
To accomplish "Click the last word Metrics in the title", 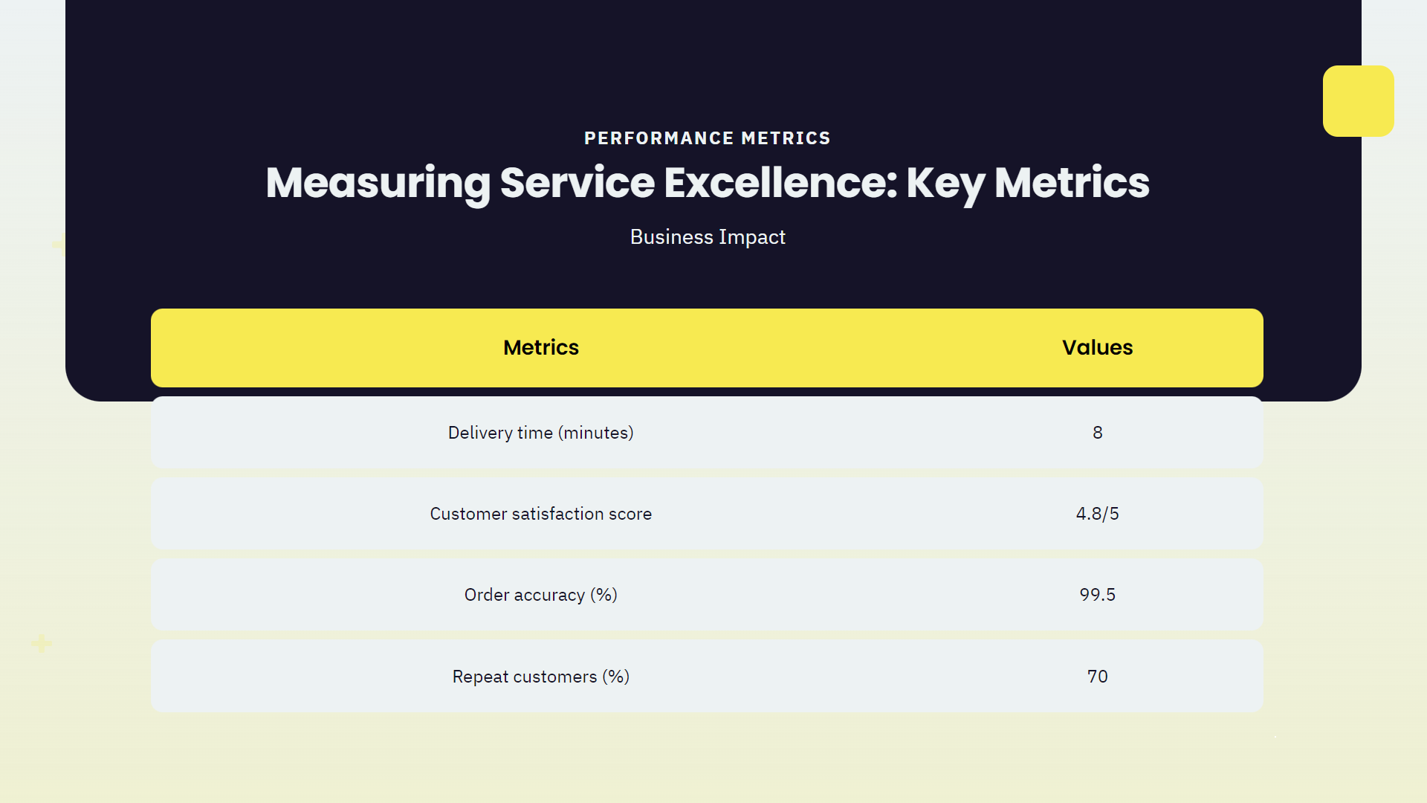I will pyautogui.click(x=1071, y=183).
